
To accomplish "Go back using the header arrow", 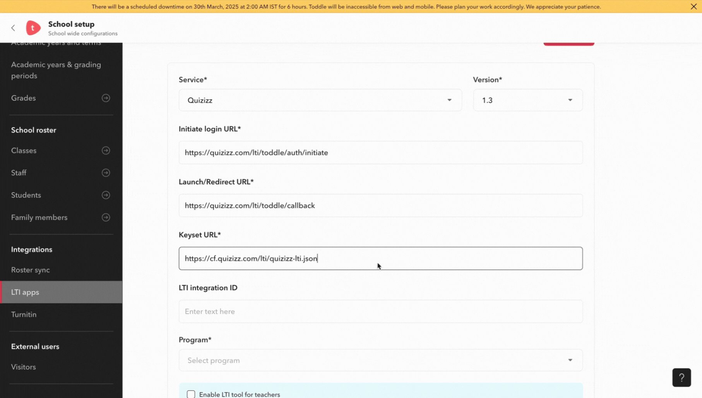I will click(13, 28).
